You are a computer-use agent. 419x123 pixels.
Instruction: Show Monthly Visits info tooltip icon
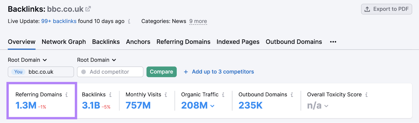pos(166,95)
